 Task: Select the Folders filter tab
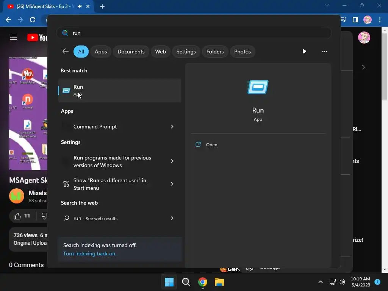click(x=215, y=52)
